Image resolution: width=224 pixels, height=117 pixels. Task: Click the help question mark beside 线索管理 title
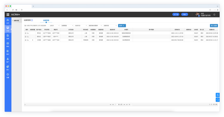[x=32, y=20]
